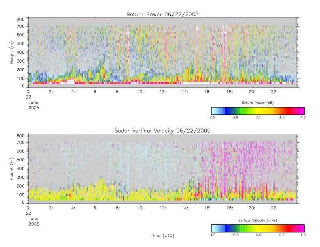Click the '12:' time tick under bottom plot
This screenshot has width=320, height=247.
pyautogui.click(x=163, y=208)
